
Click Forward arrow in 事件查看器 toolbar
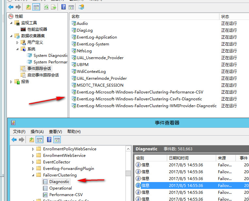pyautogui.click(x=22, y=140)
